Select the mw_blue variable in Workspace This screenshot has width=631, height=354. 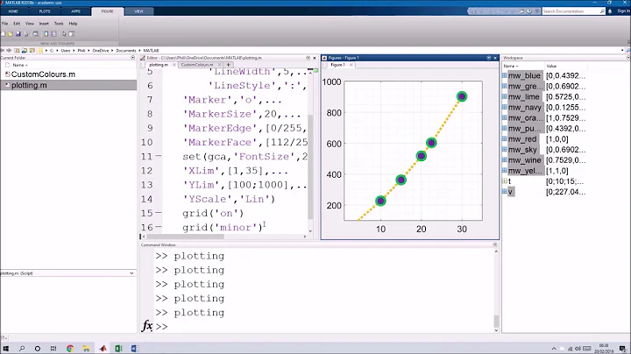click(524, 75)
